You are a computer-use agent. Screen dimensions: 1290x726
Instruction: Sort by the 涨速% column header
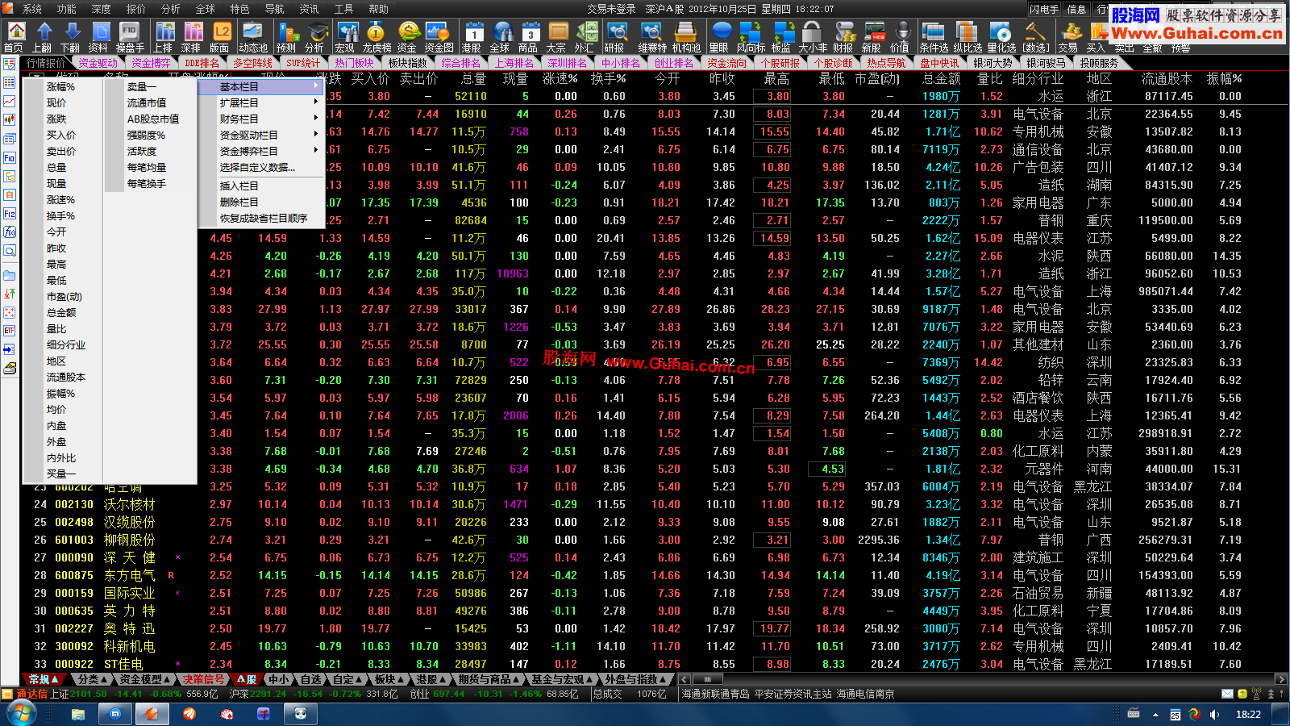pyautogui.click(x=560, y=78)
